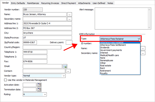Open the Activation date calendar picker

click(x=39, y=85)
